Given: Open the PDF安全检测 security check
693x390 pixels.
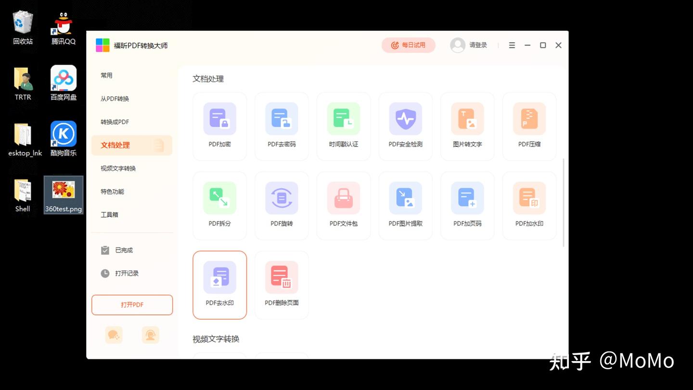Looking at the screenshot, I should (406, 127).
